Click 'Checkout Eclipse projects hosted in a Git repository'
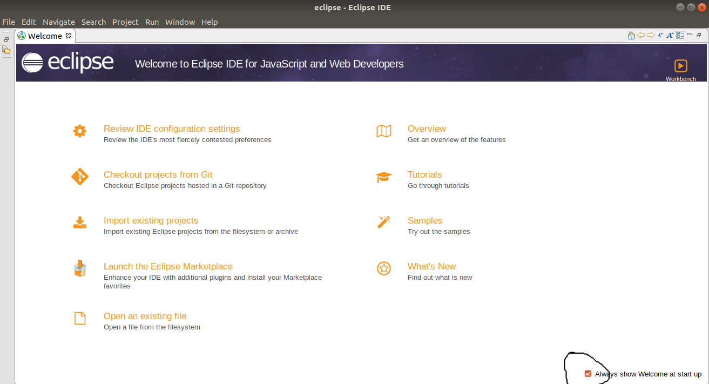This screenshot has height=384, width=709. 185,186
